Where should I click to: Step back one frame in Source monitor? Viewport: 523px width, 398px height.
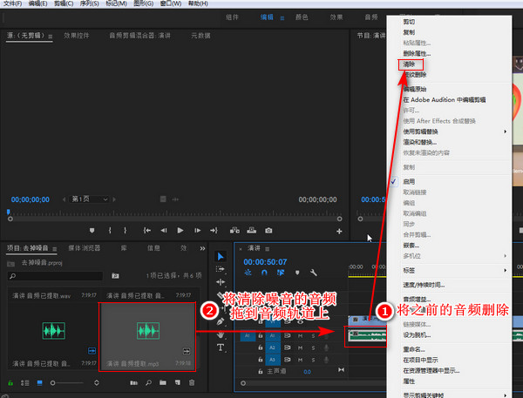(164, 230)
